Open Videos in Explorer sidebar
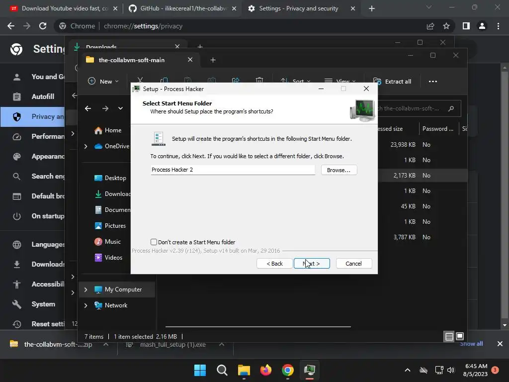This screenshot has height=382, width=509. 108,258
